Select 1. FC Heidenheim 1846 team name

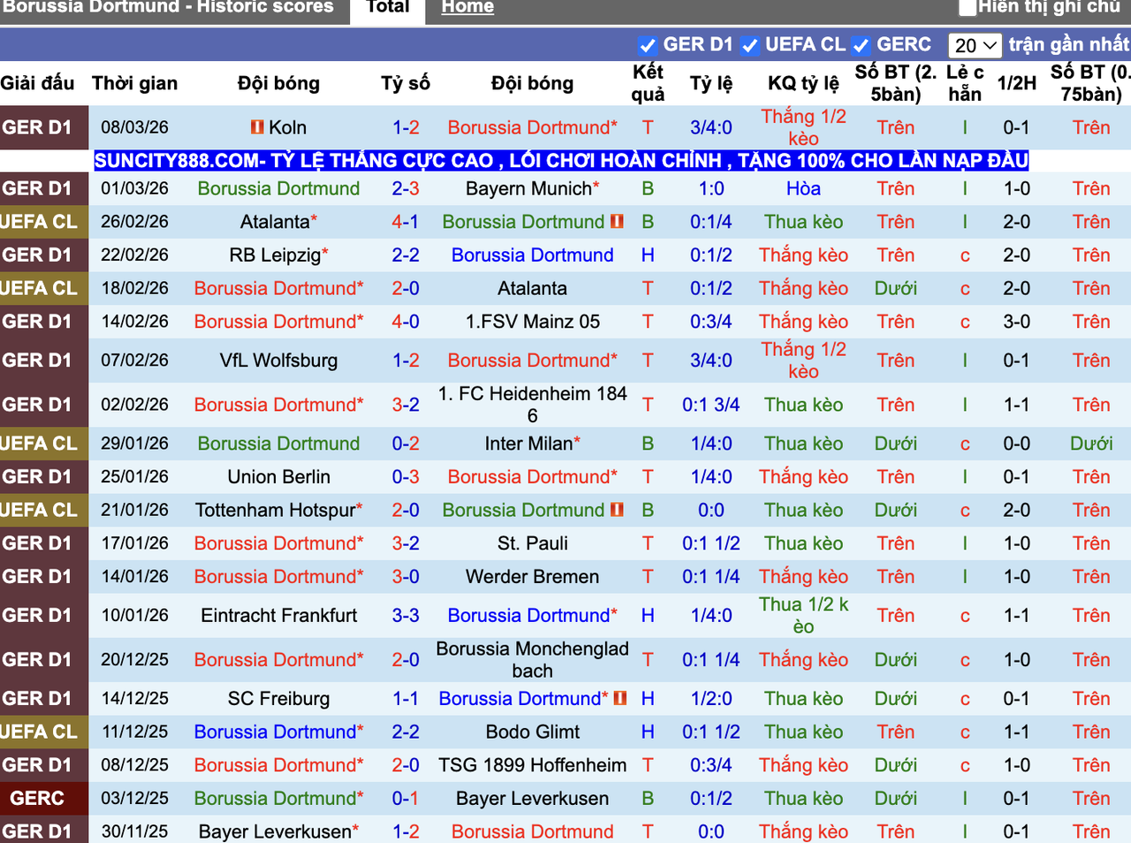click(x=533, y=405)
